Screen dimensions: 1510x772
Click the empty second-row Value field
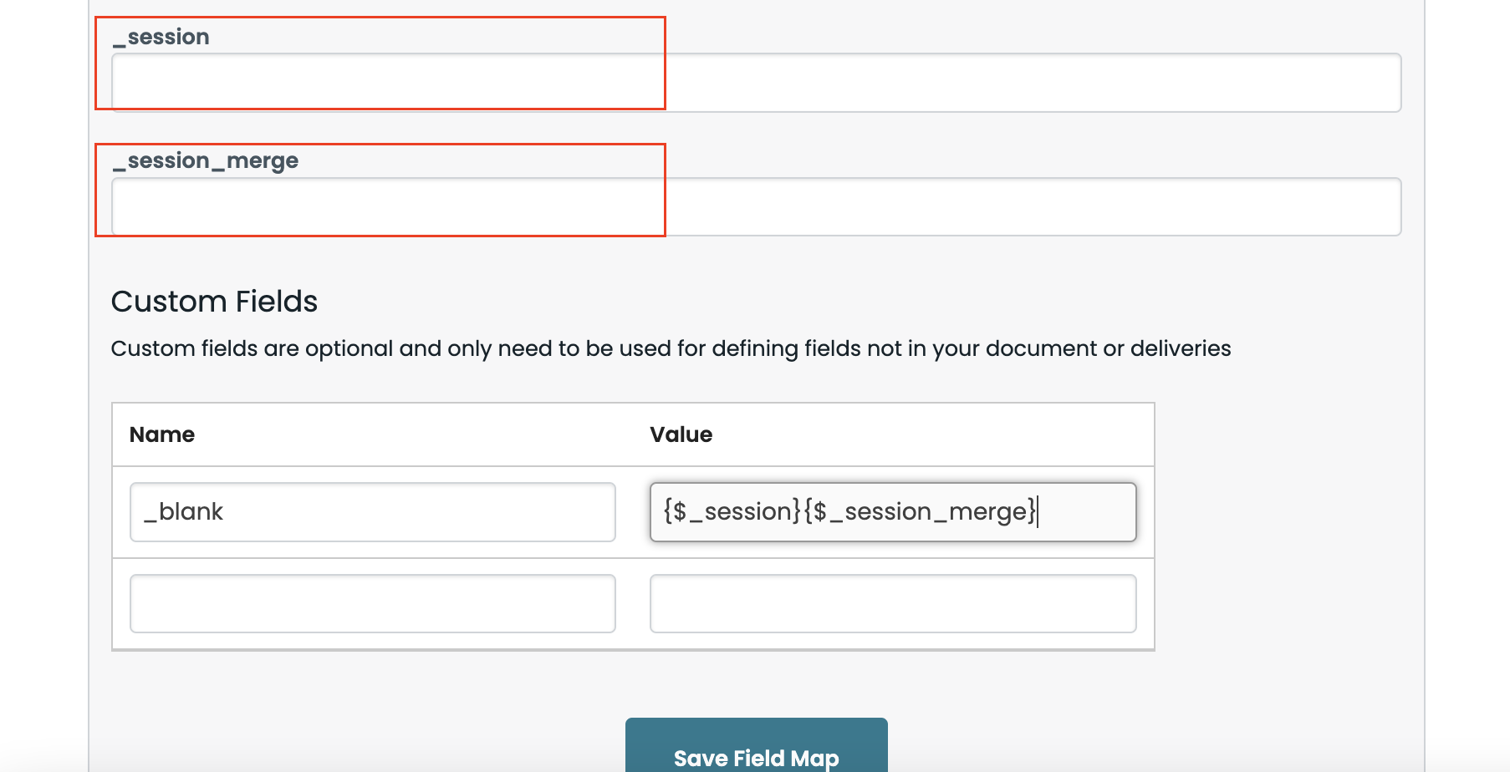click(892, 602)
